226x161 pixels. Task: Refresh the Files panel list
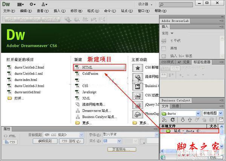click(x=173, y=120)
